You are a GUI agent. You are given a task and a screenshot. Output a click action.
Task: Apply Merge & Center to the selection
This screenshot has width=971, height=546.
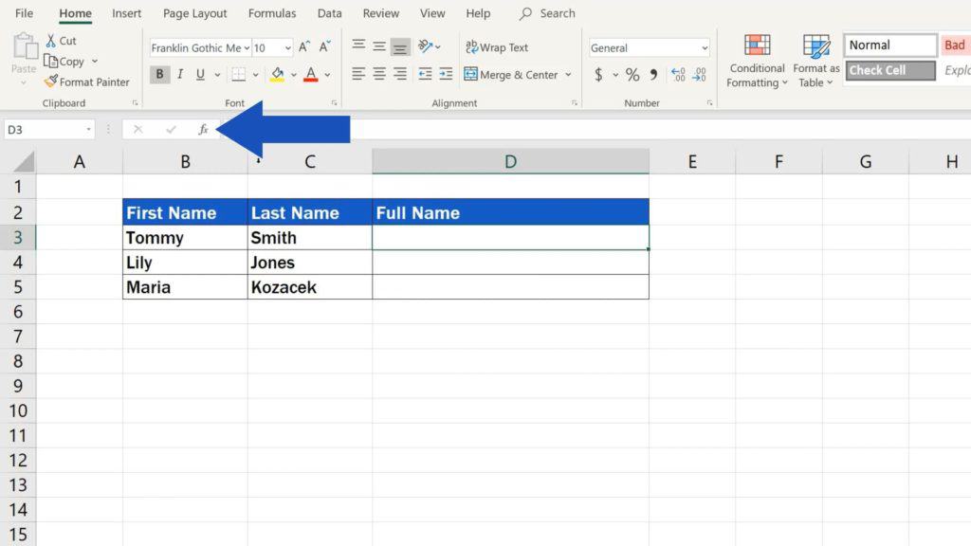click(512, 74)
